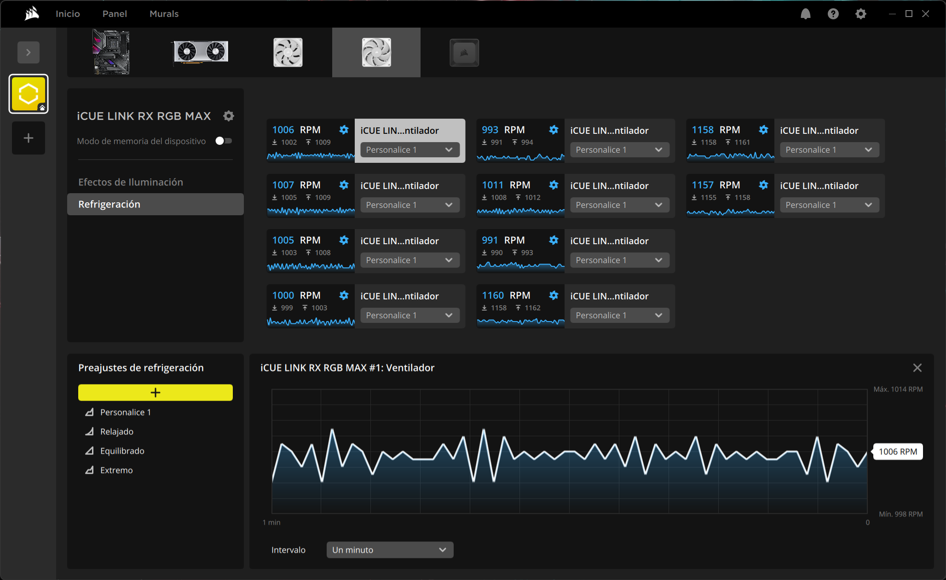Viewport: 946px width, 580px height.
Task: Go to Murals menu
Action: coord(164,14)
